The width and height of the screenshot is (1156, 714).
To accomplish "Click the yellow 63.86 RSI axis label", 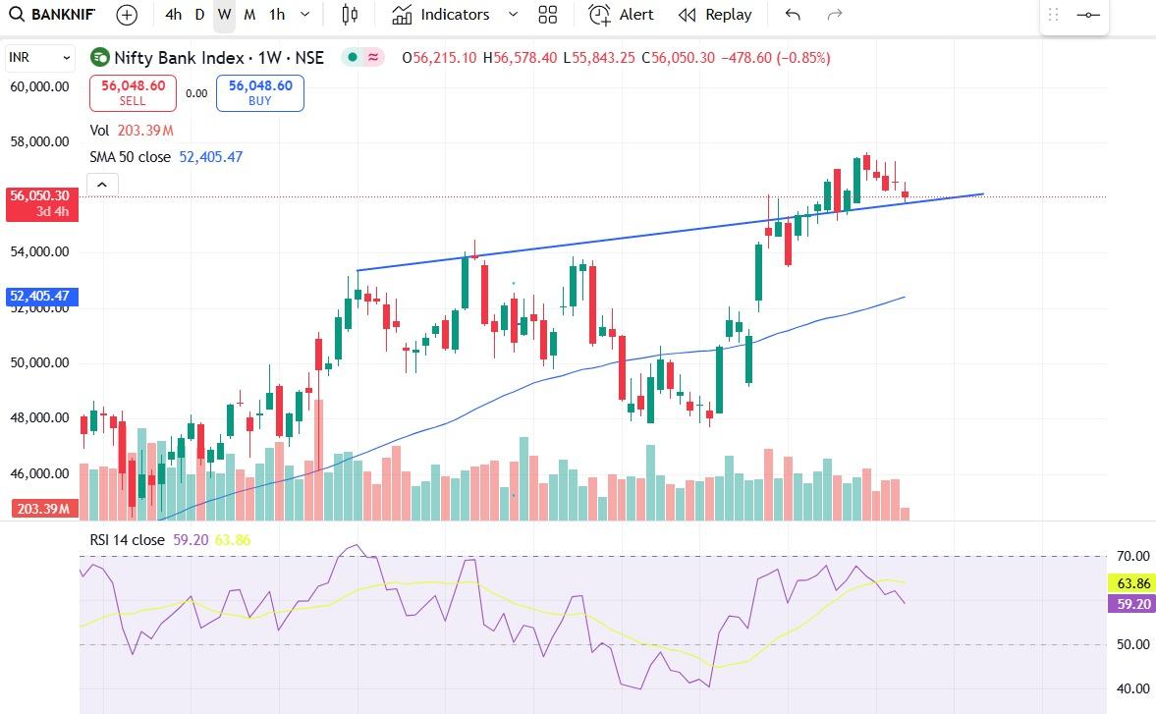I will click(1132, 583).
